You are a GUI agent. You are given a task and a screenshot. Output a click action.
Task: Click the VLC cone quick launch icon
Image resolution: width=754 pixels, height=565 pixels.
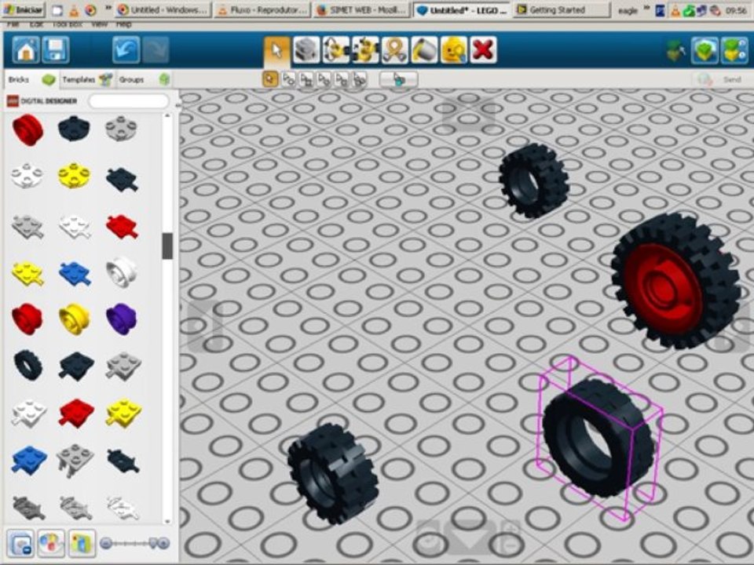[74, 10]
